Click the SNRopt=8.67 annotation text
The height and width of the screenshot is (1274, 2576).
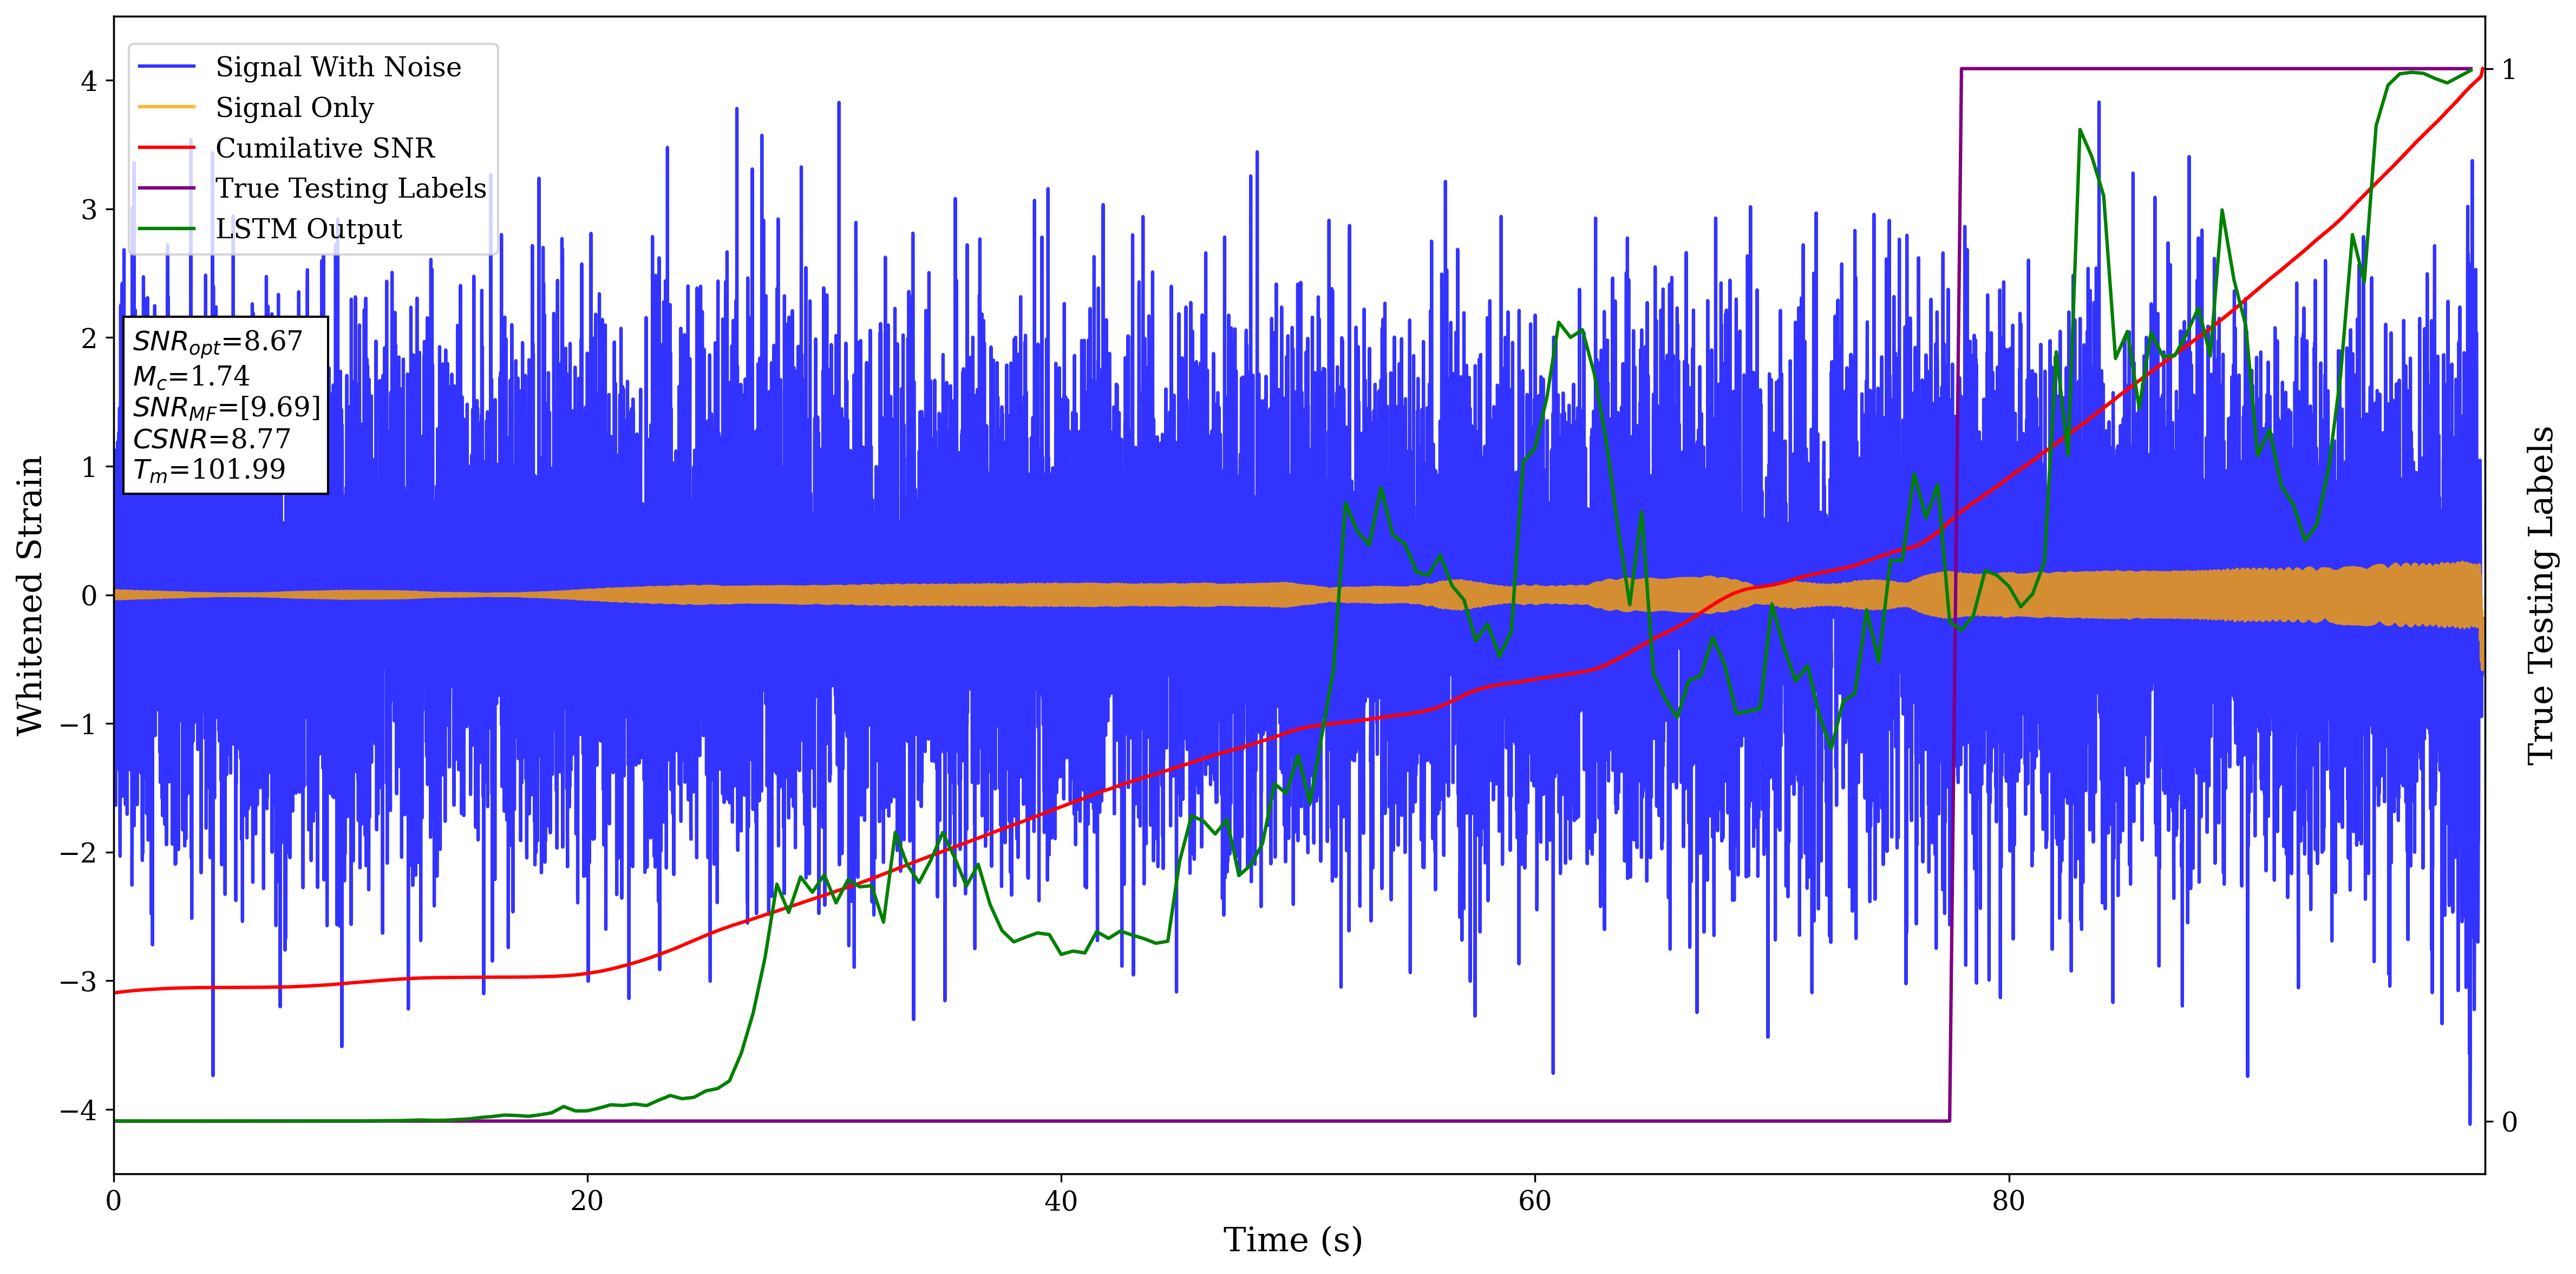(x=217, y=342)
